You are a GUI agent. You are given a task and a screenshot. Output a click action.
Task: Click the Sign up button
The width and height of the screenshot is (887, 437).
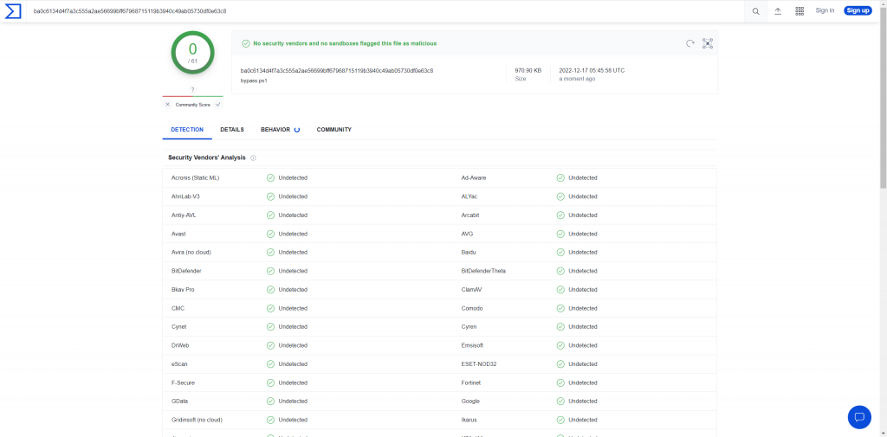click(858, 10)
